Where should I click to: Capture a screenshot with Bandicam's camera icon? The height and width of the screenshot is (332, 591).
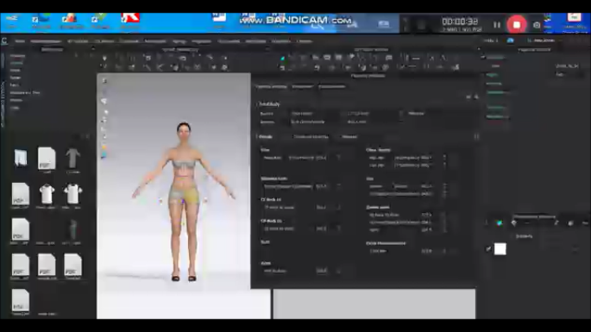(x=537, y=25)
